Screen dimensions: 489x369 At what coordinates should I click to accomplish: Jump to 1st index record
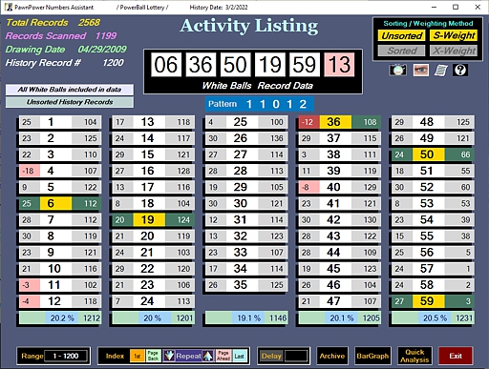[138, 356]
